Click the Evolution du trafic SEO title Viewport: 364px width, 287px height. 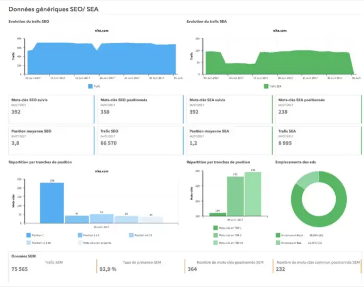tap(29, 21)
